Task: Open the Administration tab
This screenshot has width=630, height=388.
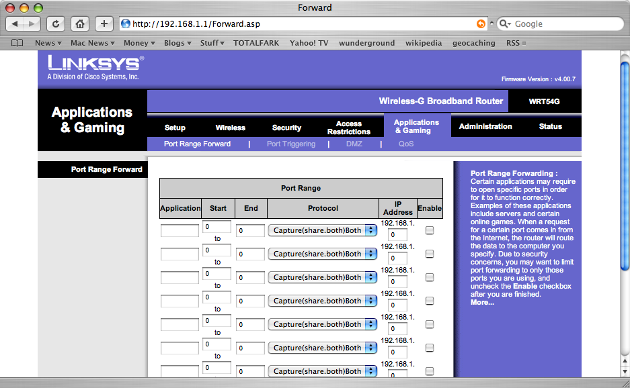Action: click(485, 126)
